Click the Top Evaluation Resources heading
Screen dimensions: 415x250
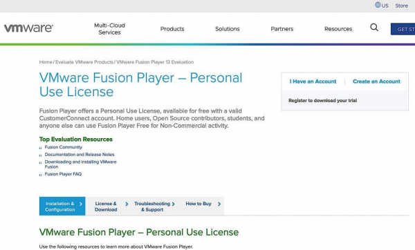[x=75, y=140]
